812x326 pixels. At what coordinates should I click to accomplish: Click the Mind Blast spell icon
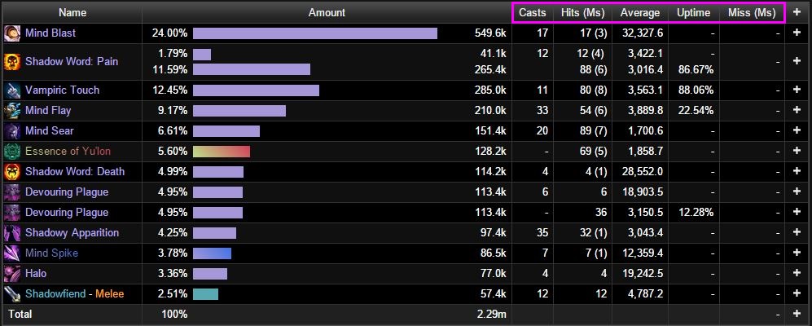(12, 33)
